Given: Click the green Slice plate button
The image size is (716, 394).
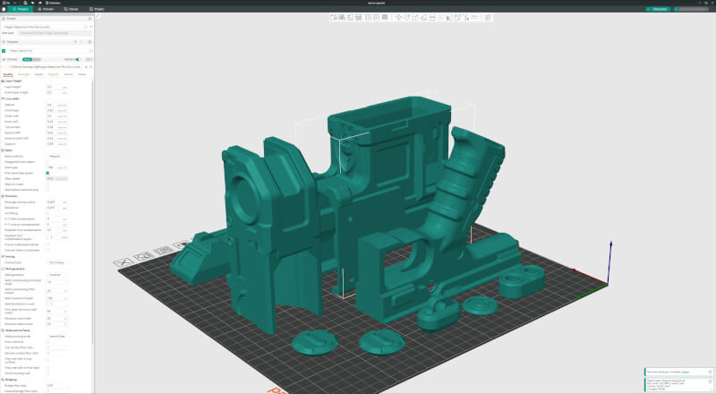Looking at the screenshot, I should [659, 9].
